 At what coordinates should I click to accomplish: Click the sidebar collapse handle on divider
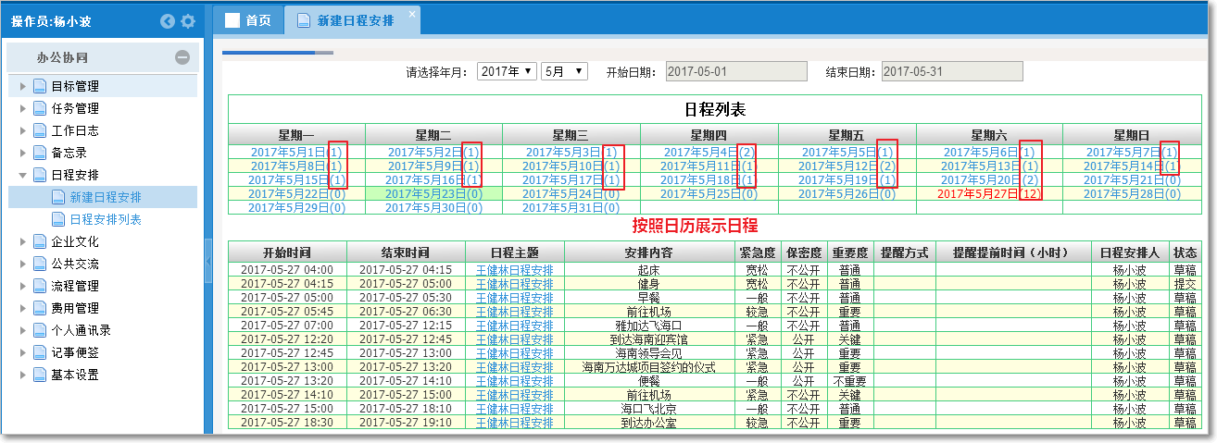(x=208, y=263)
